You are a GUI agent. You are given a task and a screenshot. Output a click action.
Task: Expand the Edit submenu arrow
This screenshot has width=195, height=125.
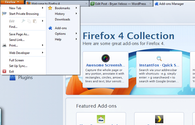[x=43, y=21]
